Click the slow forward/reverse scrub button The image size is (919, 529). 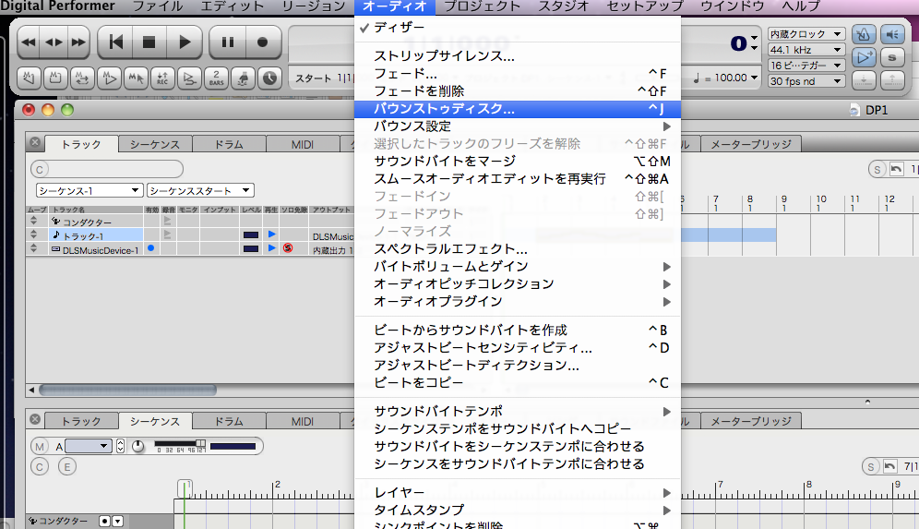[54, 42]
